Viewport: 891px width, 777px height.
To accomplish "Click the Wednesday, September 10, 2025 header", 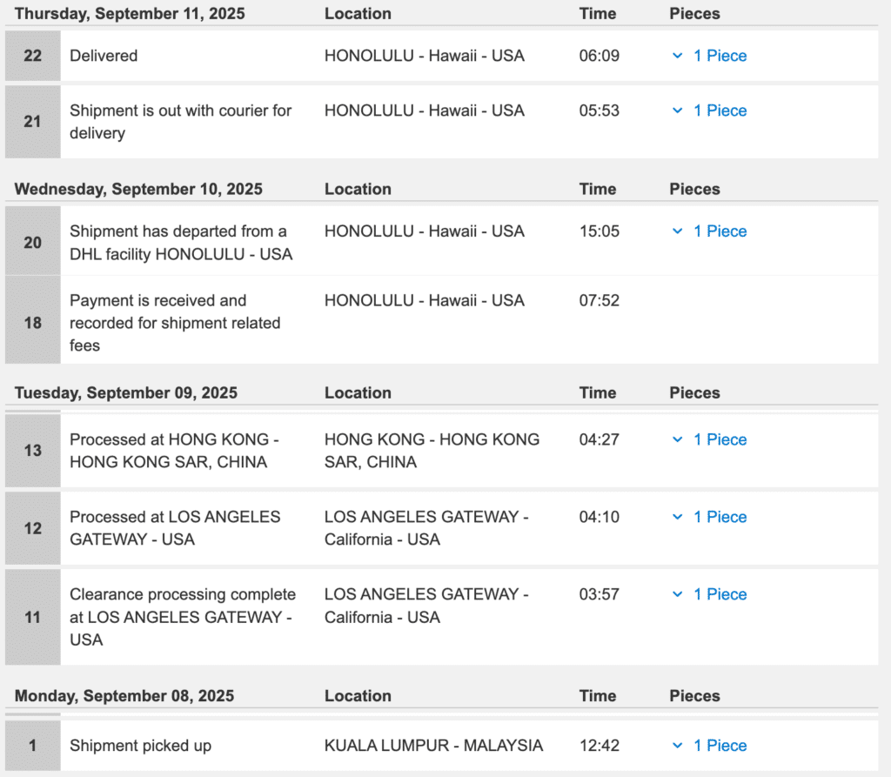I will tap(138, 189).
